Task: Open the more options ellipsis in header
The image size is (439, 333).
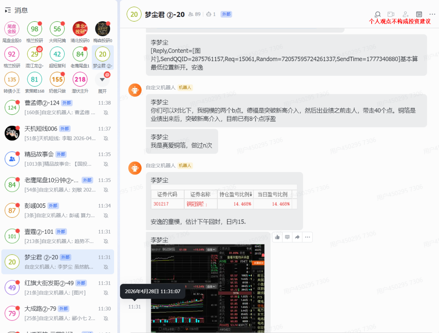Action: tap(432, 14)
